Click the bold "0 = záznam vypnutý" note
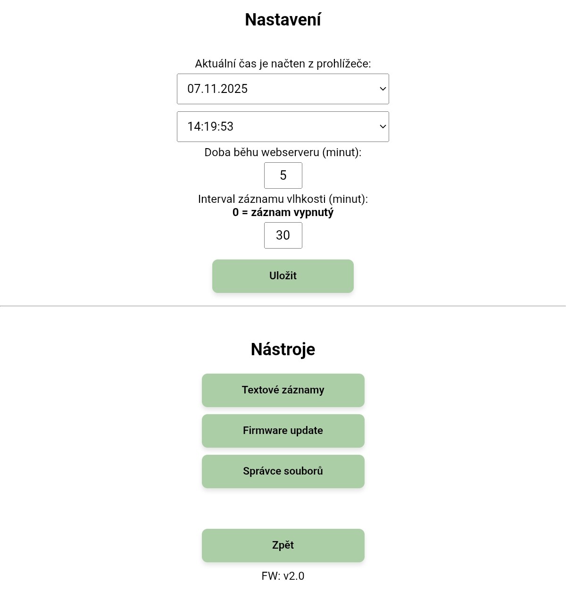This screenshot has width=566, height=601. pyautogui.click(x=283, y=212)
